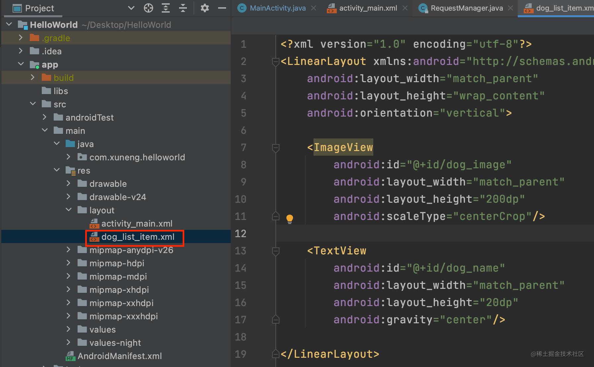Hide the Project panel with minimize dash
The height and width of the screenshot is (367, 594).
pos(222,8)
